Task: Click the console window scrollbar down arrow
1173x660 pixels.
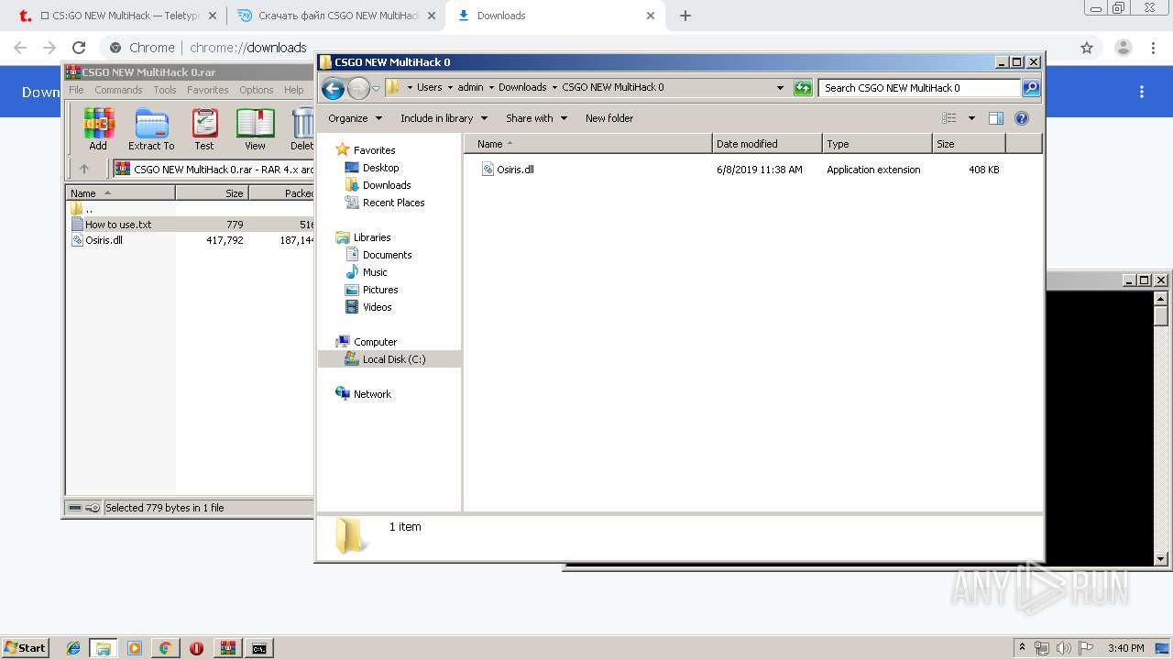Action: [x=1161, y=558]
